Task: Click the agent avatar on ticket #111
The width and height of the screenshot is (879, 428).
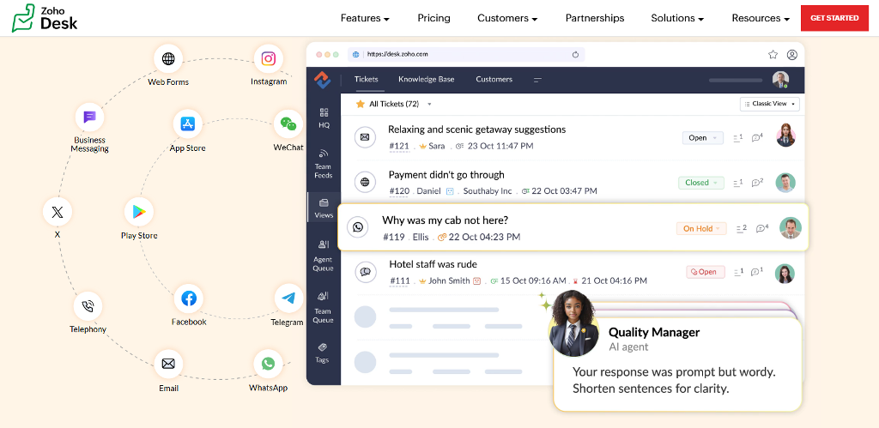Action: click(785, 274)
